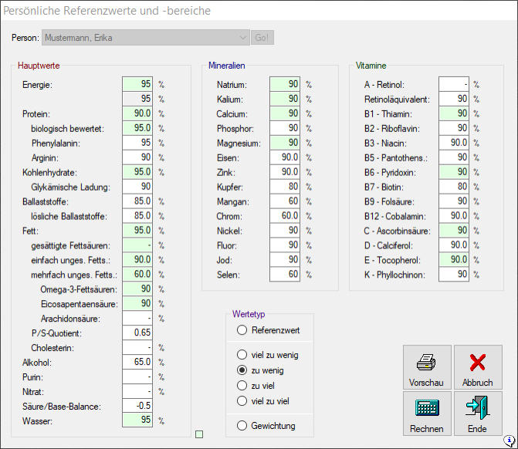The height and width of the screenshot is (449, 518).
Task: Click the K - Phyllochinon value field
Action: 453,274
